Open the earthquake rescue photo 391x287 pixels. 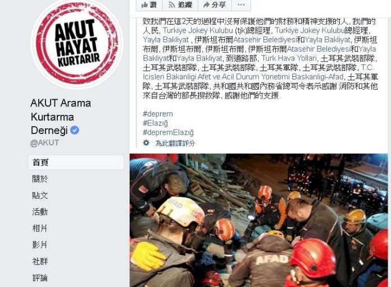[259, 220]
